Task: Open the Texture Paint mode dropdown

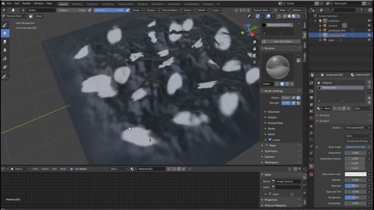Action: coord(14,16)
